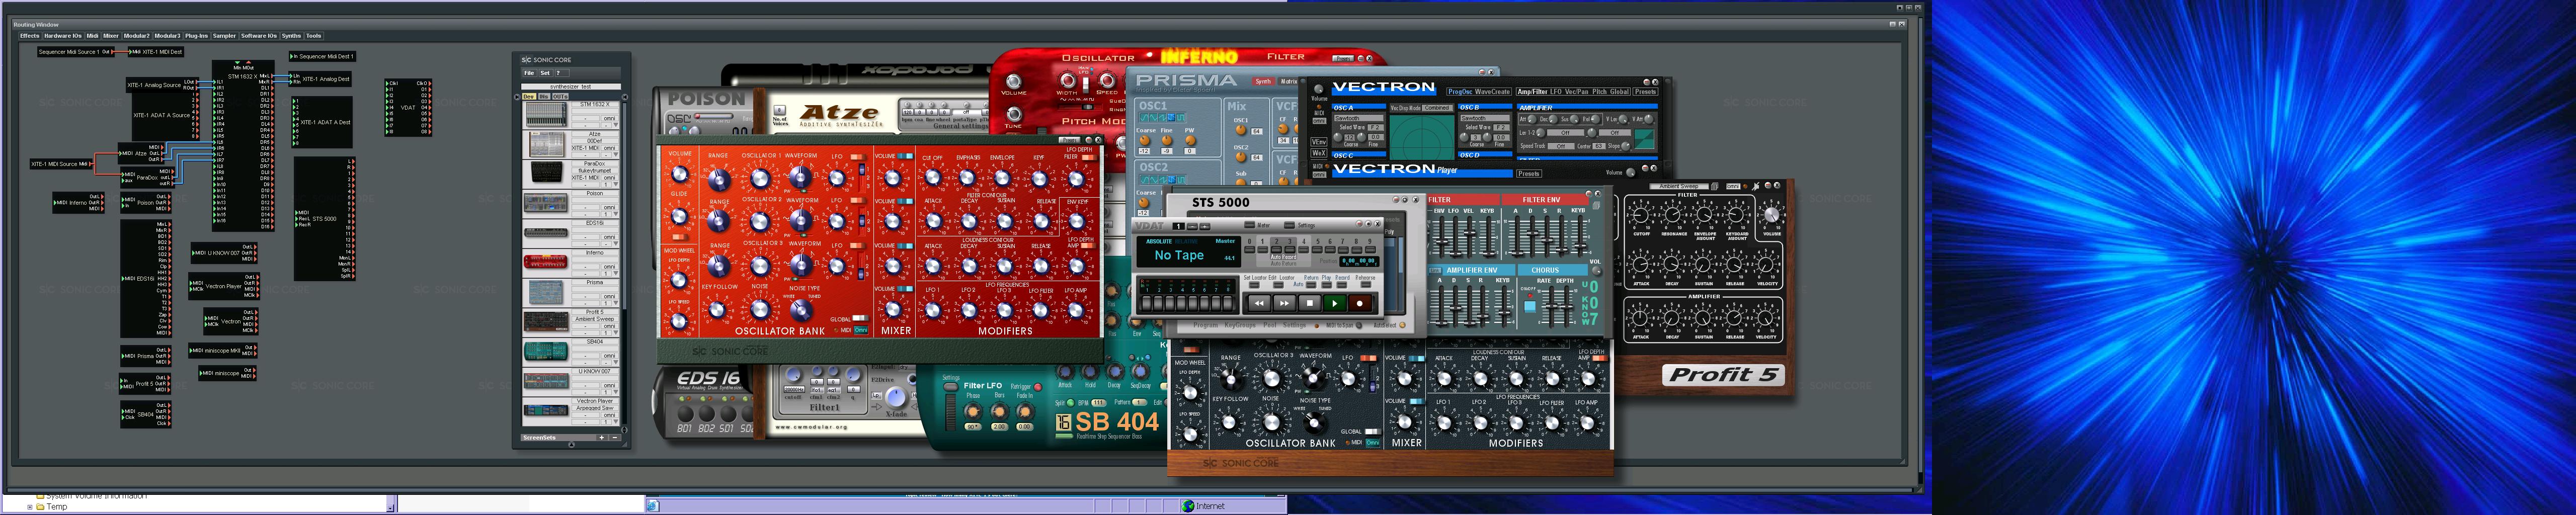Toggle first mixer Volume switch on red synth
Screen dimensions: 2576x515
(x=905, y=156)
